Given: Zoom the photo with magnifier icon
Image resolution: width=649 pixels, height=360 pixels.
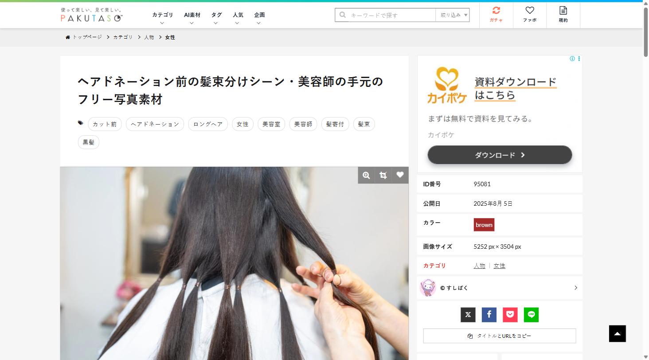Looking at the screenshot, I should (x=366, y=175).
